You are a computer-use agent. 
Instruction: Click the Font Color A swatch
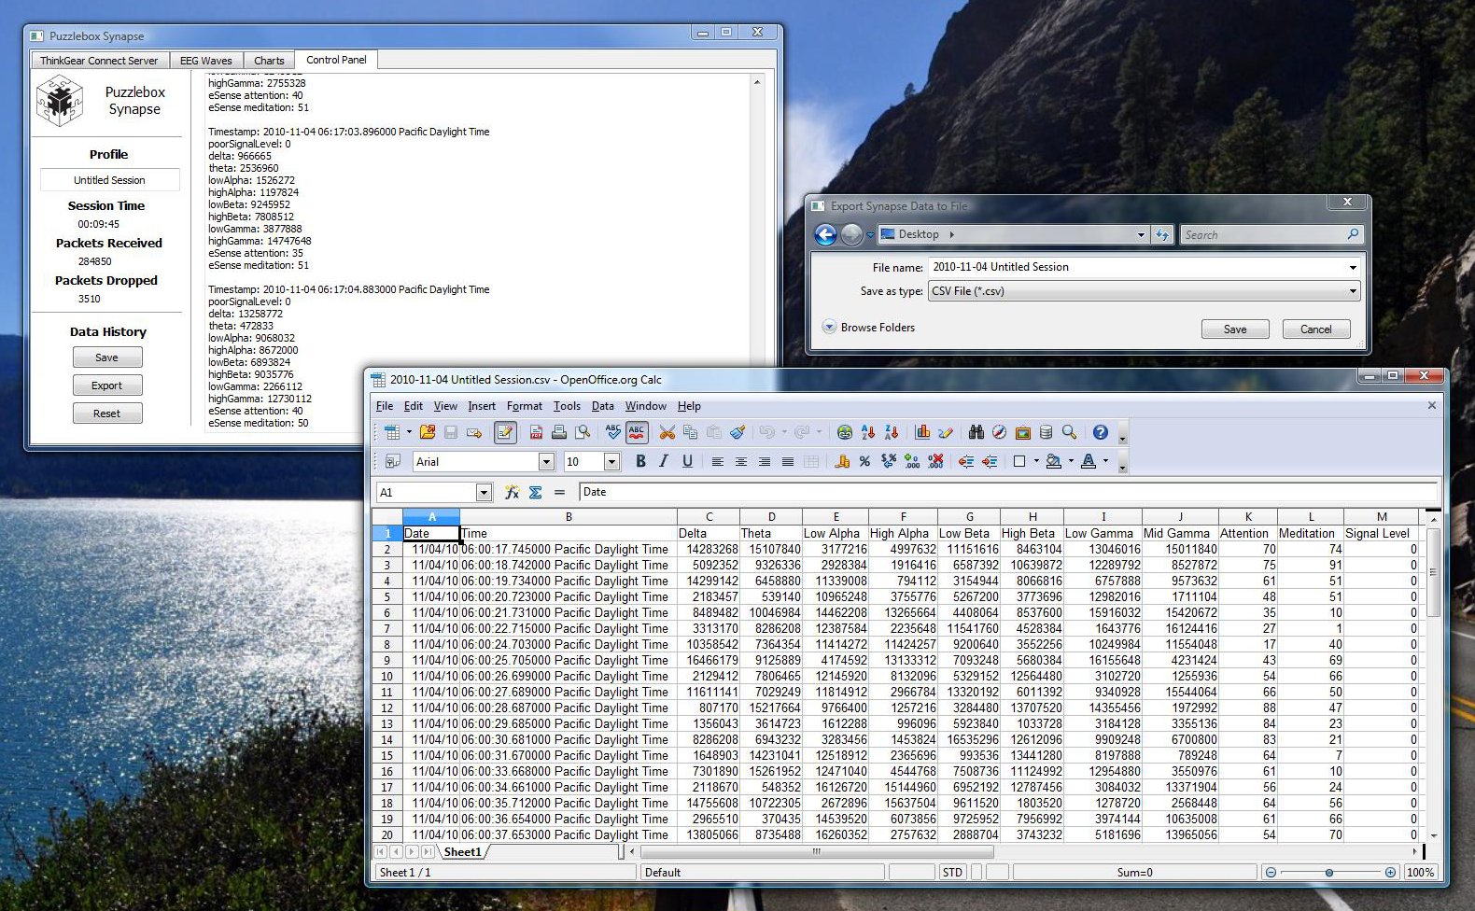coord(1089,461)
